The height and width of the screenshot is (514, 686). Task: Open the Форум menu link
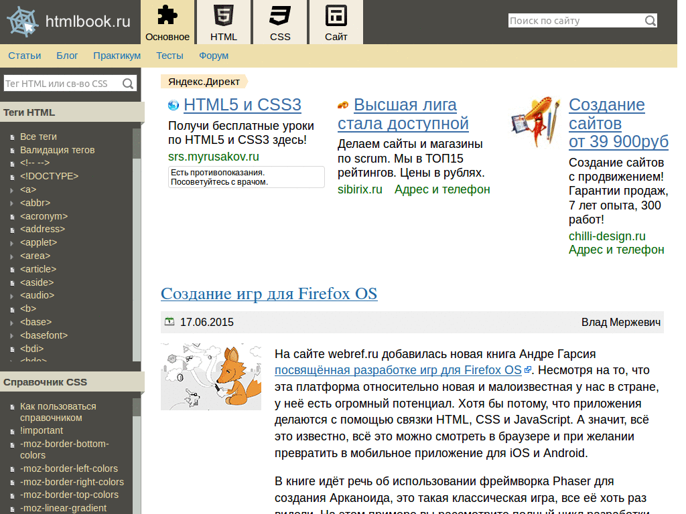click(214, 56)
